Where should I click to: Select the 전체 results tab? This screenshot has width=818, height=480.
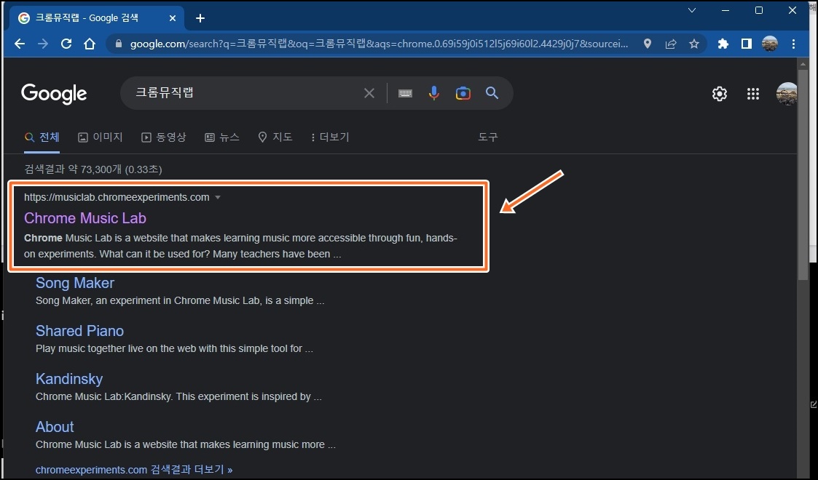pyautogui.click(x=42, y=137)
